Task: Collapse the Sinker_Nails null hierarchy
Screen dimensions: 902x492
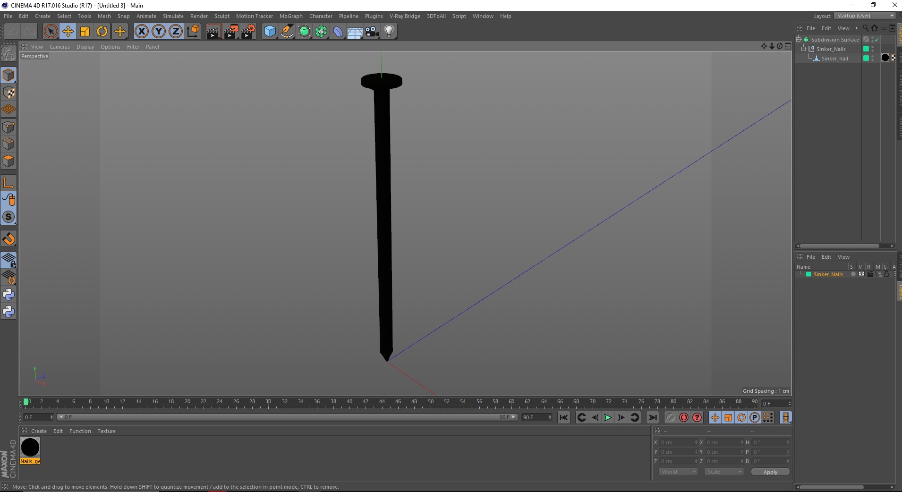Action: (804, 49)
